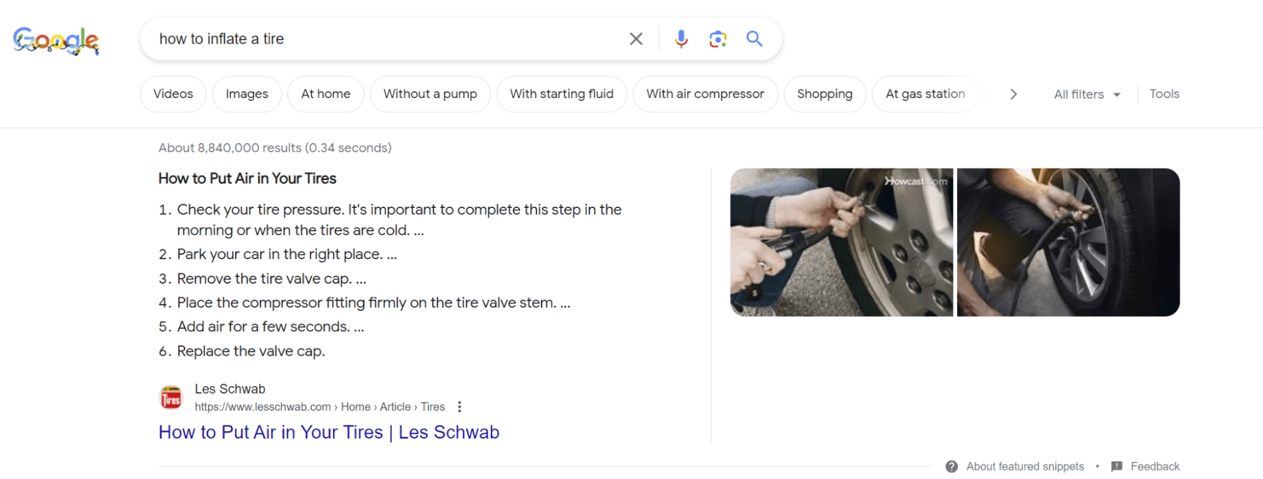Screen dimensions: 1263x479
Task: Clear the search box text
Action: tap(636, 39)
